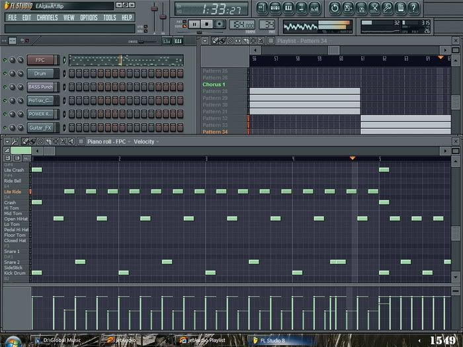Open the browser panel from top toolbar
This screenshot has width=463, height=347.
(x=302, y=8)
